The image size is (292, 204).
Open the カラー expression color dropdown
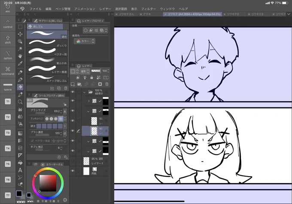[85, 41]
